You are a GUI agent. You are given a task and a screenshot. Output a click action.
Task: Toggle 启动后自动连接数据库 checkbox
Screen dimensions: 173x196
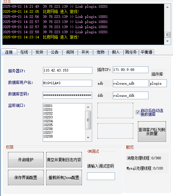coord(138,112)
